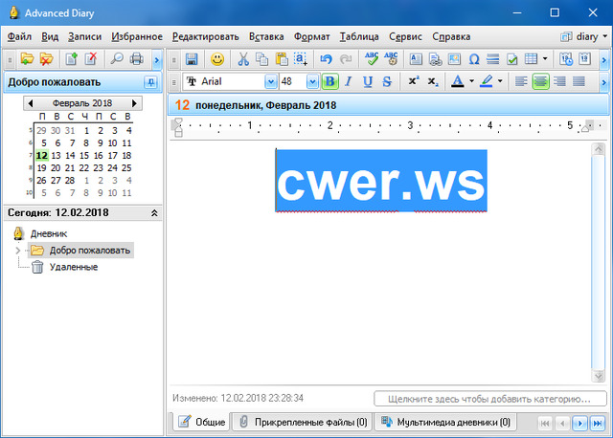The image size is (613, 438).
Task: Apply font color A swatch
Action: pyautogui.click(x=458, y=81)
